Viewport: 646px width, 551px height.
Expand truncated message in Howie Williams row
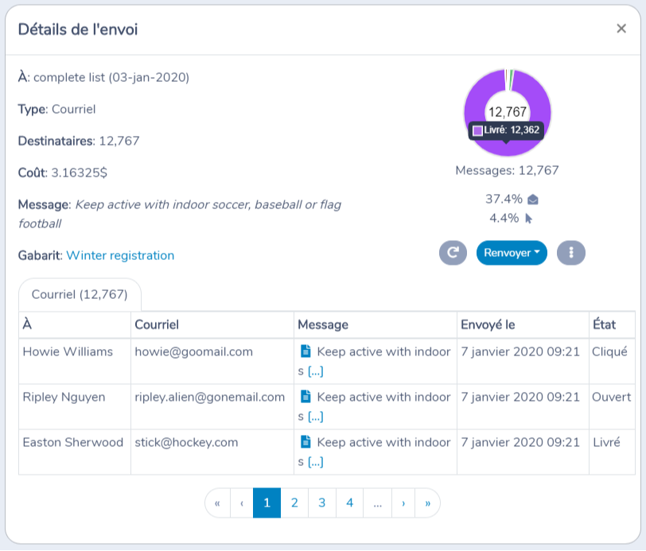316,371
